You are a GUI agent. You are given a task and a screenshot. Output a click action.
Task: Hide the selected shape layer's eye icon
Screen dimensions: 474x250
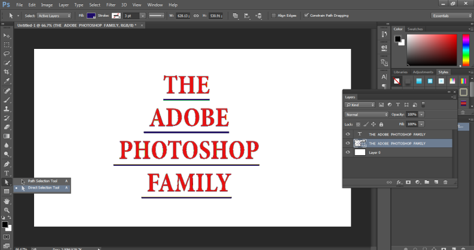tap(348, 143)
